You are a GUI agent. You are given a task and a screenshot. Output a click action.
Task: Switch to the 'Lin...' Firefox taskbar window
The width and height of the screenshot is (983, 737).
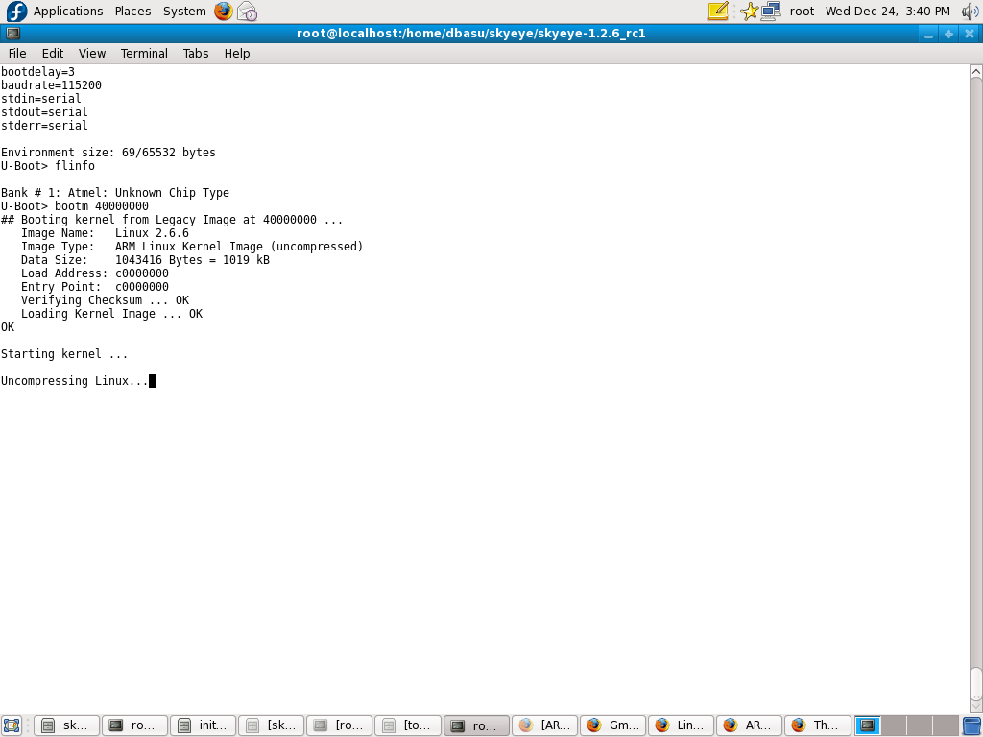682,725
